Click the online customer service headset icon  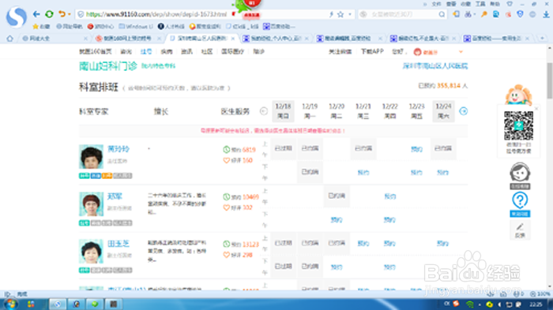[x=520, y=172]
